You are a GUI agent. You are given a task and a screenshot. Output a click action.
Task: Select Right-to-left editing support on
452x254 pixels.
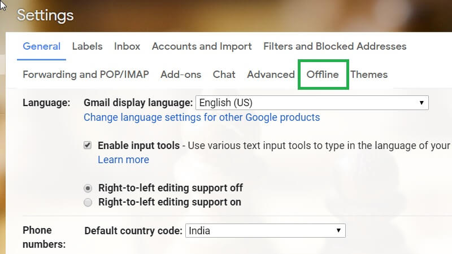click(x=88, y=203)
